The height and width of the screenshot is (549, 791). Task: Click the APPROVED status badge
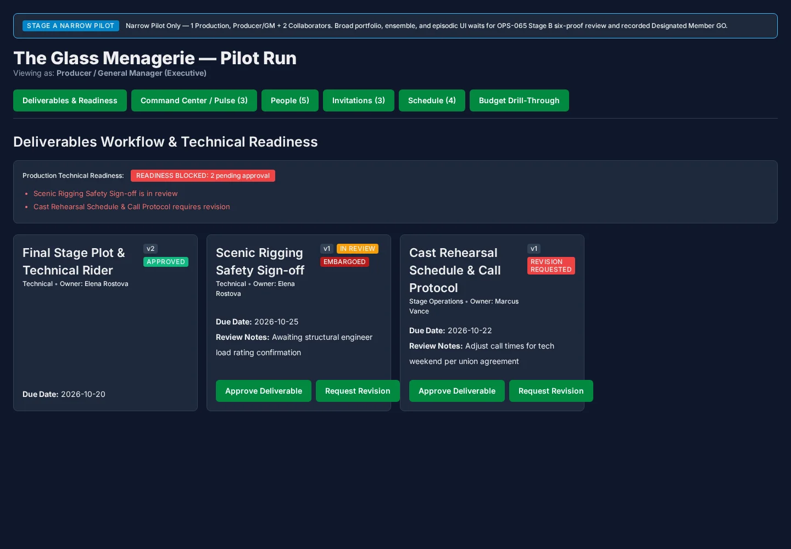[166, 262]
